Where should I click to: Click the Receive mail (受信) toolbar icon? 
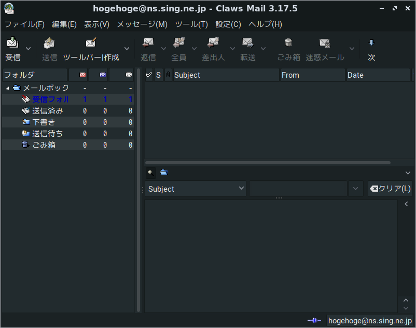click(x=12, y=42)
